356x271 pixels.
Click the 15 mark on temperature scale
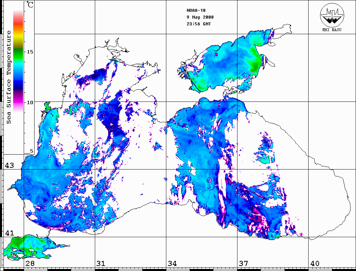pyautogui.click(x=30, y=52)
